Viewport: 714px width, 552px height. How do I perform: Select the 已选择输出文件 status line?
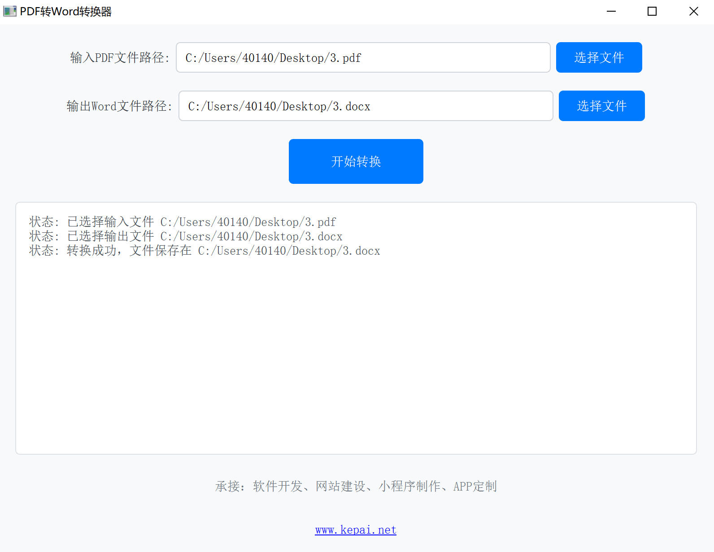pyautogui.click(x=186, y=236)
